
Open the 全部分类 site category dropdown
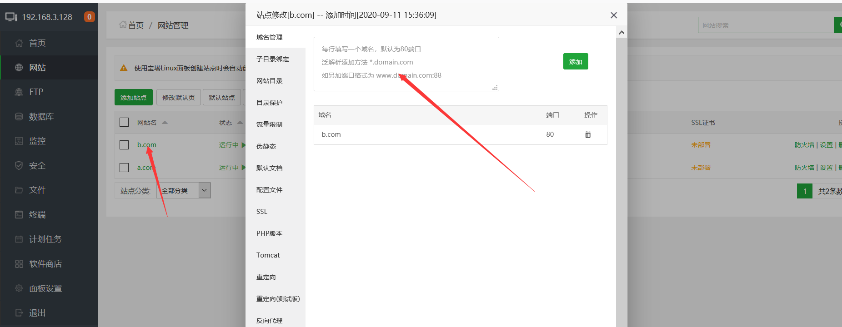[x=183, y=191]
